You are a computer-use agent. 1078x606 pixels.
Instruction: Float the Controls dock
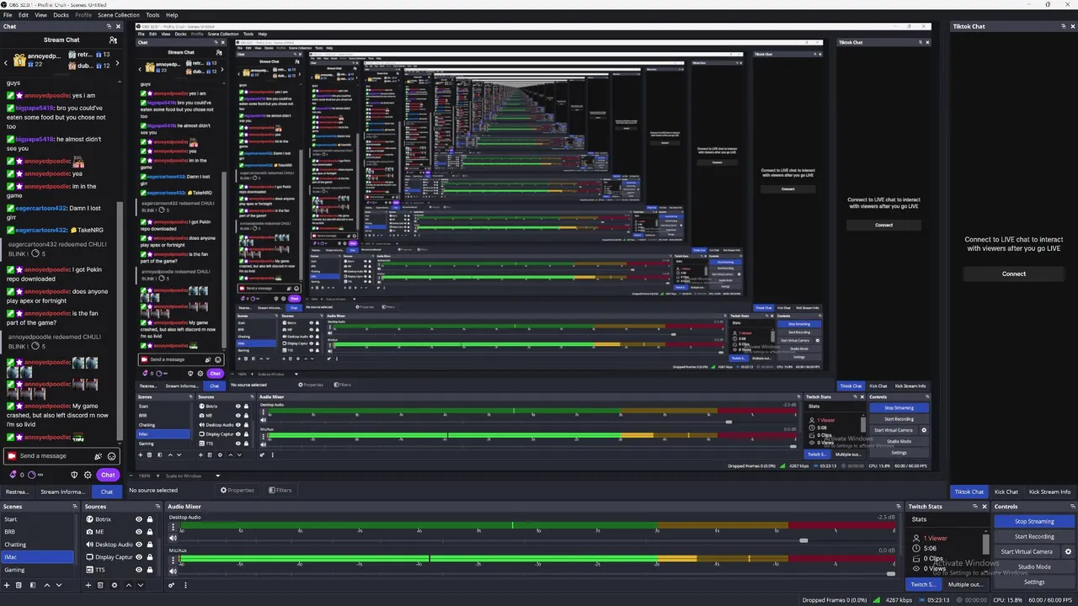tap(1073, 507)
